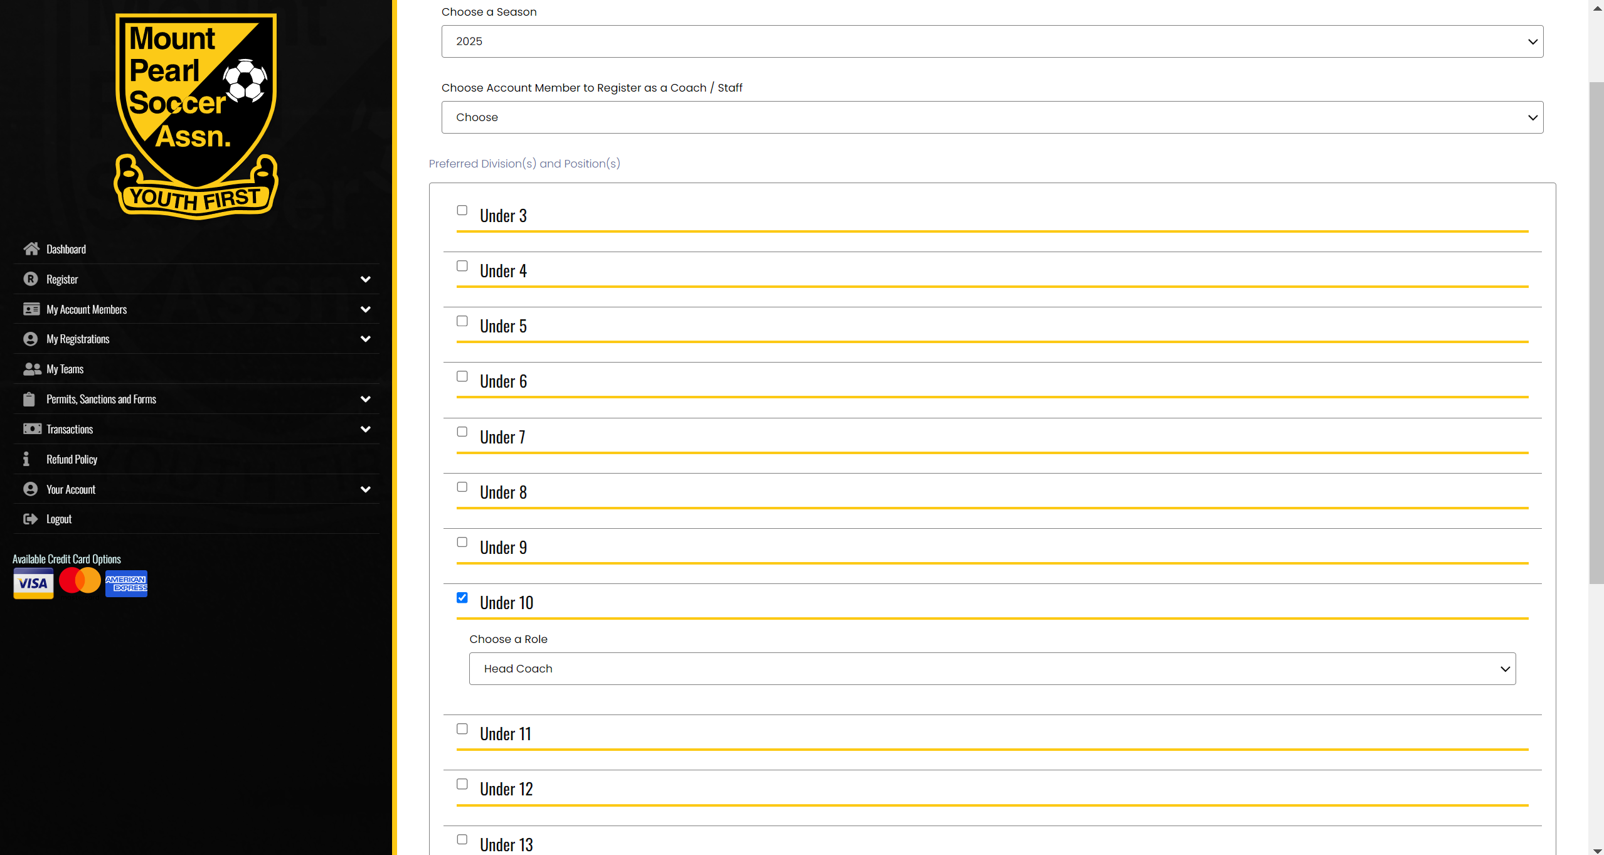Image resolution: width=1604 pixels, height=855 pixels.
Task: Click the American Express logo
Action: [x=126, y=584]
